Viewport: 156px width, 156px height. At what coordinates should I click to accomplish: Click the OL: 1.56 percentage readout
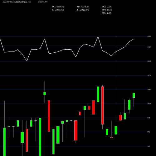click(x=107, y=13)
